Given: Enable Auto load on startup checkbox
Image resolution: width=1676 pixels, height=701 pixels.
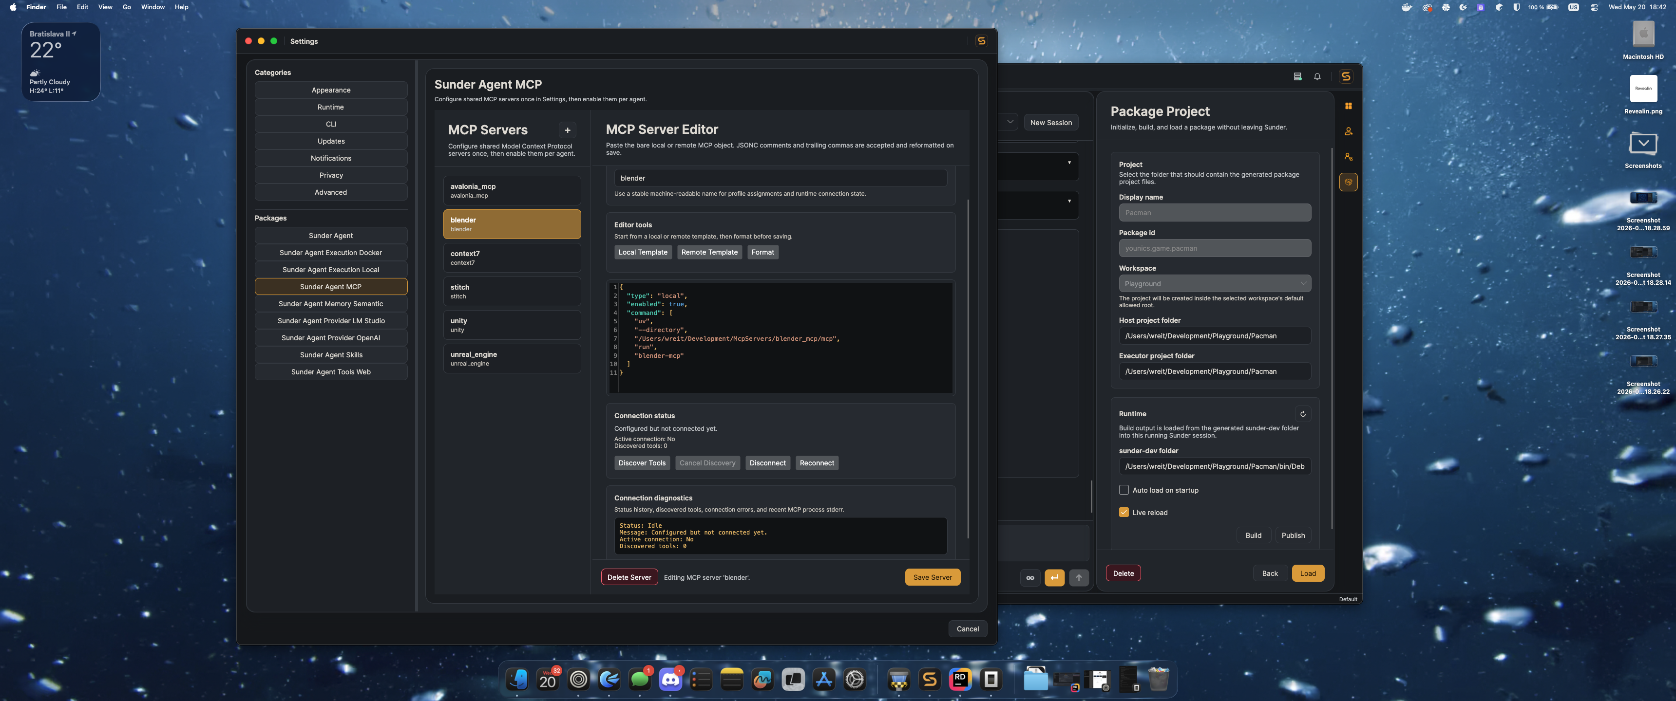Looking at the screenshot, I should click(x=1124, y=490).
